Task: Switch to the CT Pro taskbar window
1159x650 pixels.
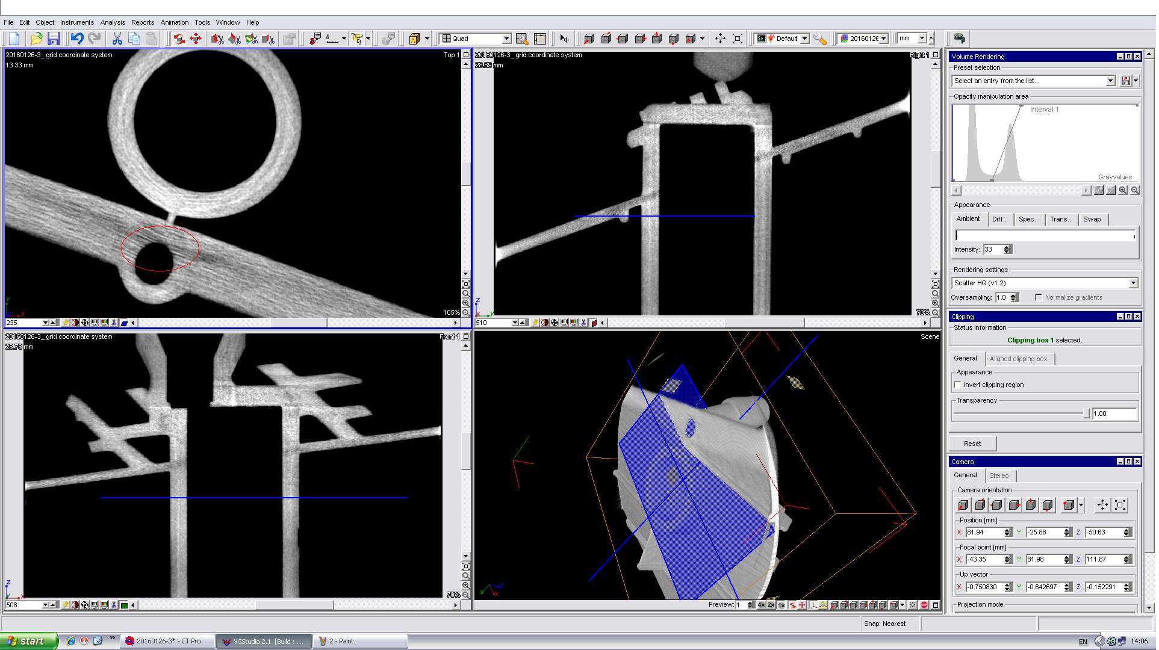Action: click(168, 642)
